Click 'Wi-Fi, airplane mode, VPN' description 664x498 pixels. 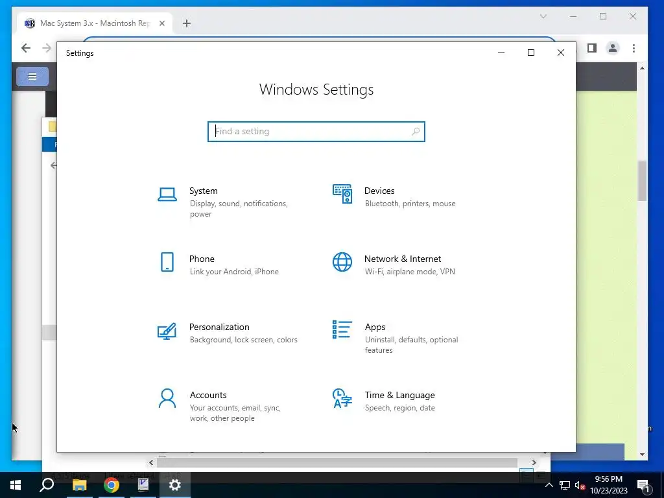tap(410, 272)
